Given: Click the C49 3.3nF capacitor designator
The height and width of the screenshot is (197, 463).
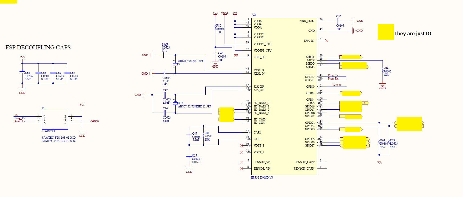Looking at the screenshot, I should pos(195,134).
